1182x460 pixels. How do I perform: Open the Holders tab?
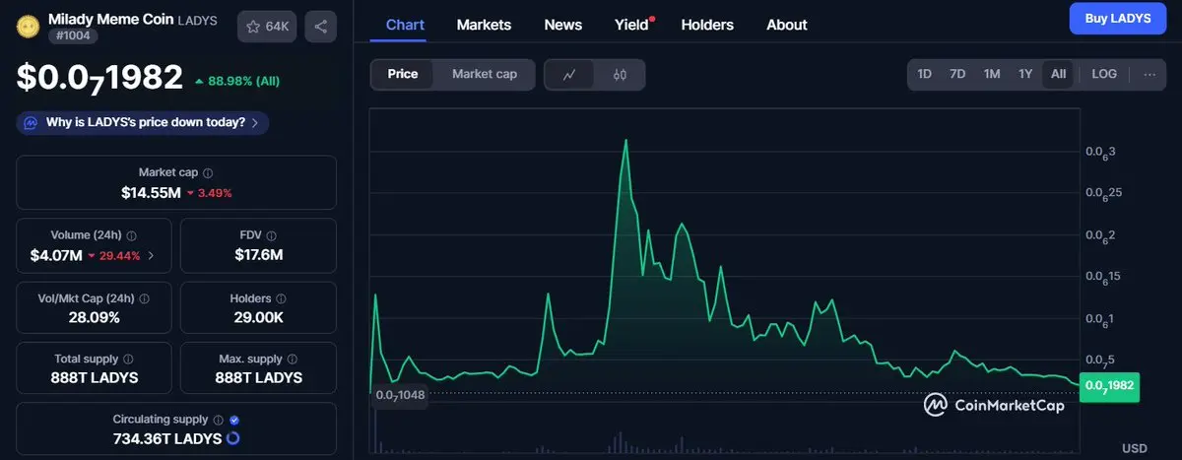[707, 25]
